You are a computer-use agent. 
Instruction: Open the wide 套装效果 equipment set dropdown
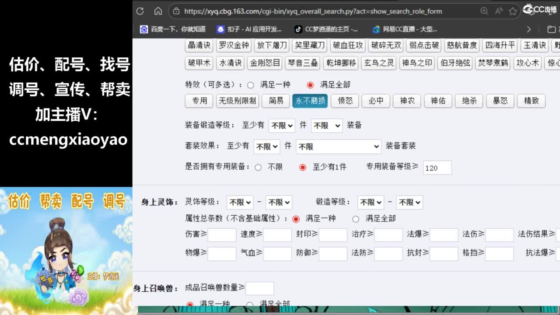pyautogui.click(x=338, y=147)
